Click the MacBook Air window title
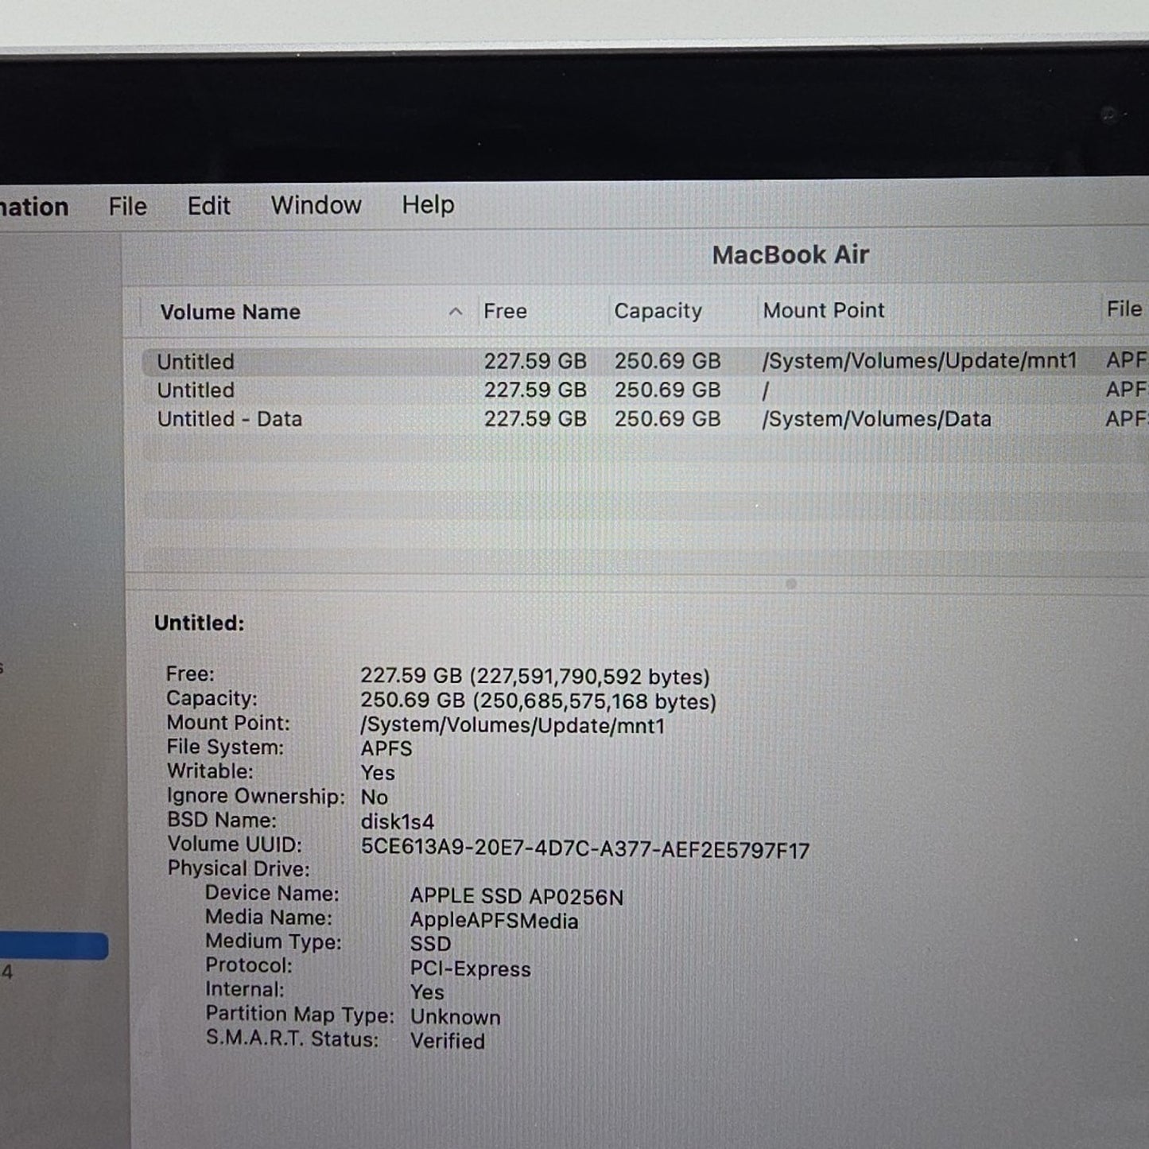Viewport: 1149px width, 1149px height. pyautogui.click(x=792, y=254)
